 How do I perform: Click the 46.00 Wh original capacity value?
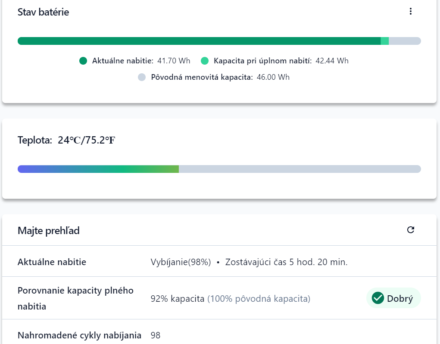point(272,78)
